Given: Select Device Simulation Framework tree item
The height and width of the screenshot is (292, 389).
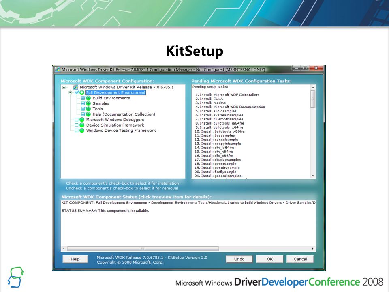Looking at the screenshot, I should click(x=115, y=125).
